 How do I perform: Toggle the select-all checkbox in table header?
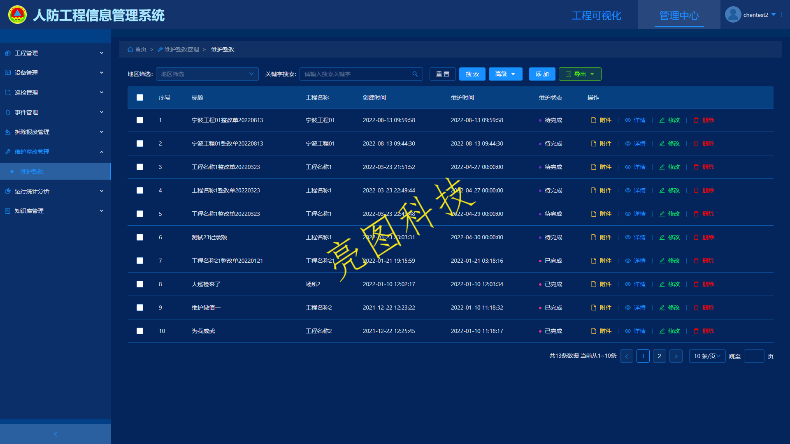[140, 97]
